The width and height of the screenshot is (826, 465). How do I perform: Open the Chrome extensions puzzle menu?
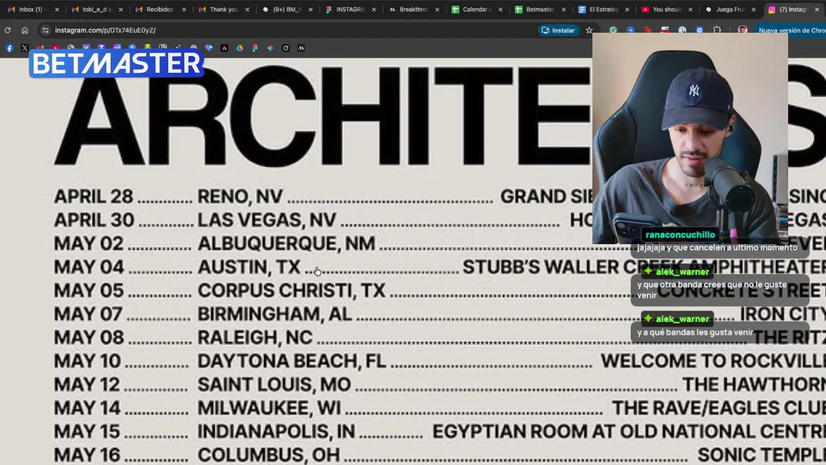tap(717, 30)
